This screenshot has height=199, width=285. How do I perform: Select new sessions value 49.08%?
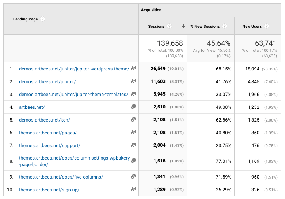(x=223, y=107)
